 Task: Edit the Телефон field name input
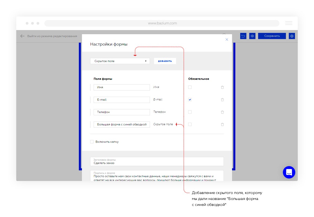coord(122,112)
